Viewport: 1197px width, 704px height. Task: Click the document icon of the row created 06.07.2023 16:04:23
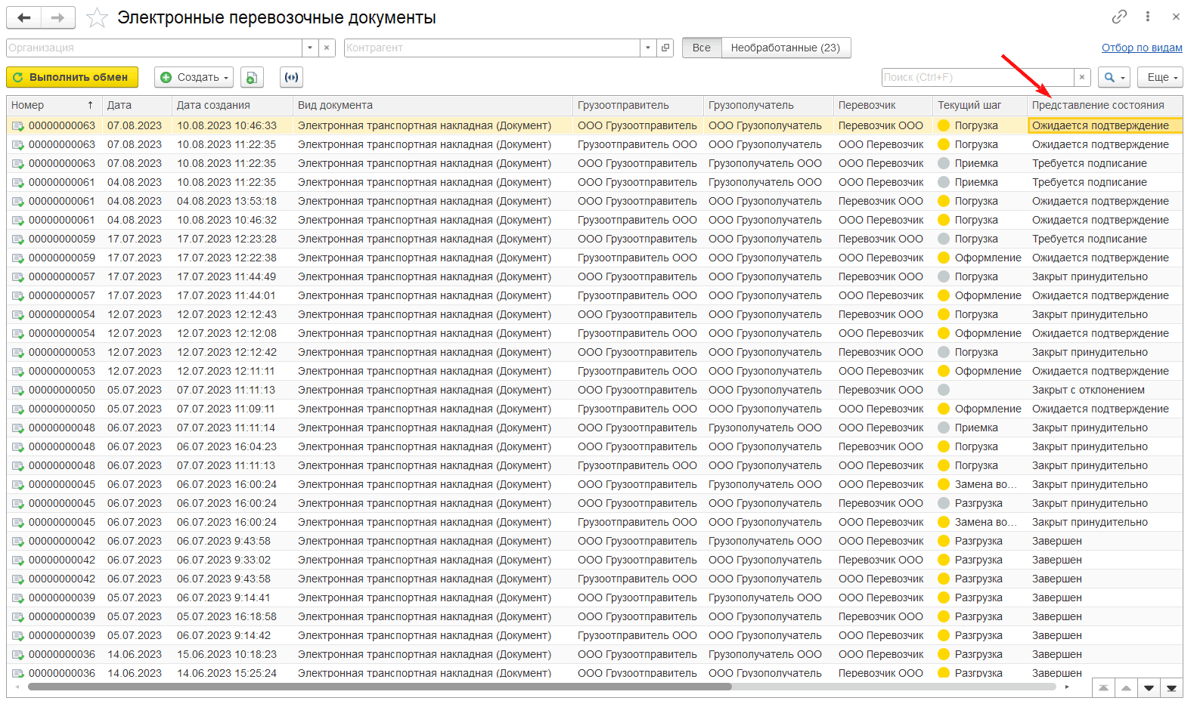18,447
